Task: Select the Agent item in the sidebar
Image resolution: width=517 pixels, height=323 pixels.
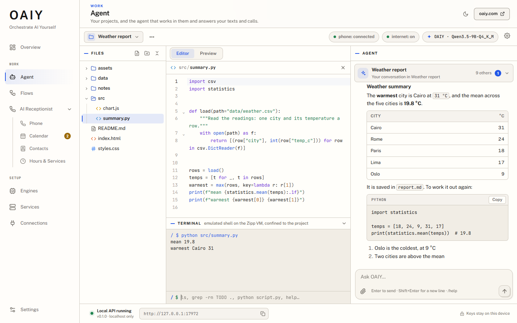Action: point(39,77)
